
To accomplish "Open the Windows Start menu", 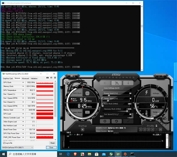I will coord(3,154).
